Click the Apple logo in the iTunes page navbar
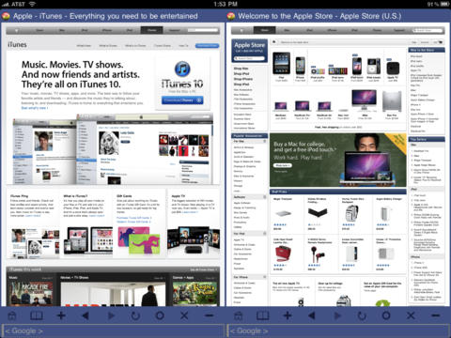 pyautogui.click(x=17, y=30)
